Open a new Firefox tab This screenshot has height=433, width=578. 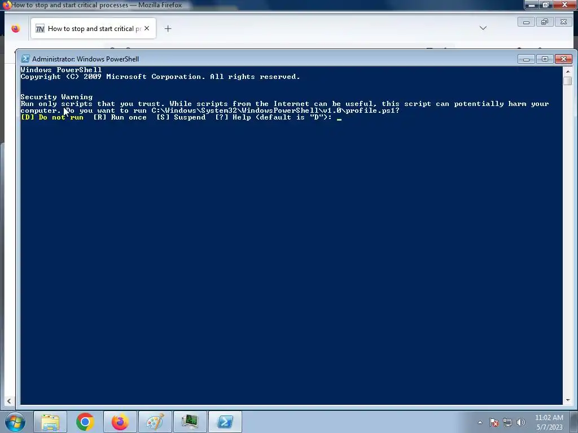pos(168,28)
